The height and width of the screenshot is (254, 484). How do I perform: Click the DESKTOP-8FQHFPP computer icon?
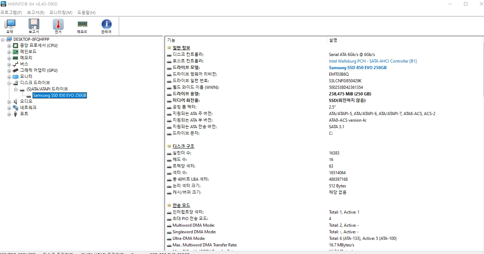pos(9,39)
